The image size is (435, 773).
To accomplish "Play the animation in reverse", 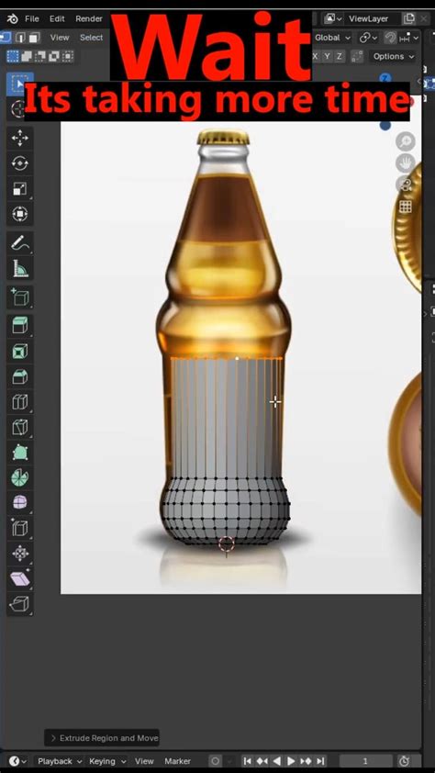I will click(x=276, y=761).
